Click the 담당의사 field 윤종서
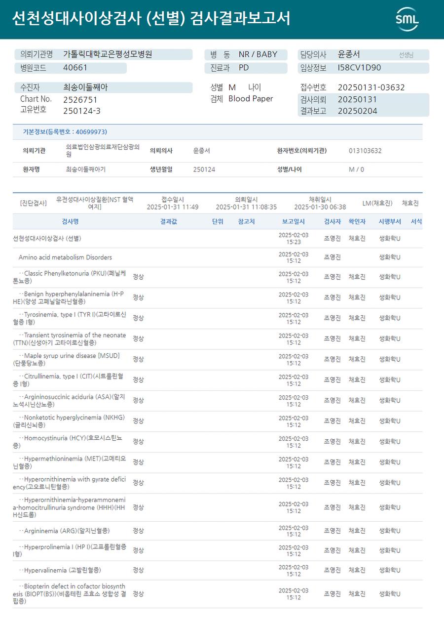 364,55
